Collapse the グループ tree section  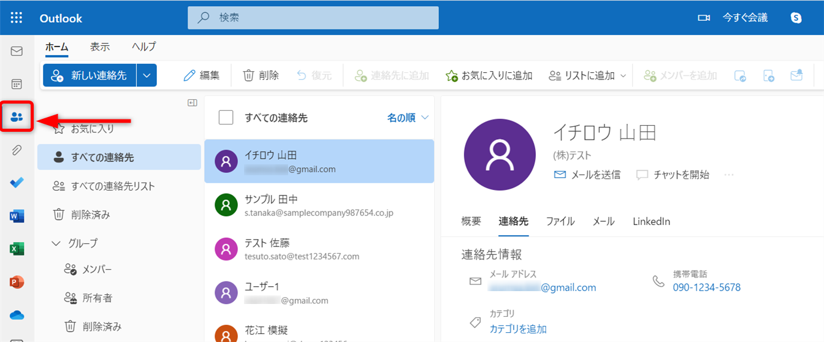pos(56,243)
